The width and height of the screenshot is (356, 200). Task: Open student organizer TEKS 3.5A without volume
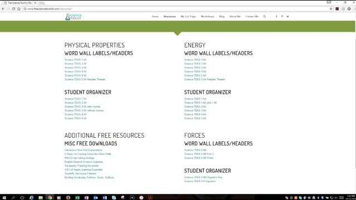tap(84, 111)
